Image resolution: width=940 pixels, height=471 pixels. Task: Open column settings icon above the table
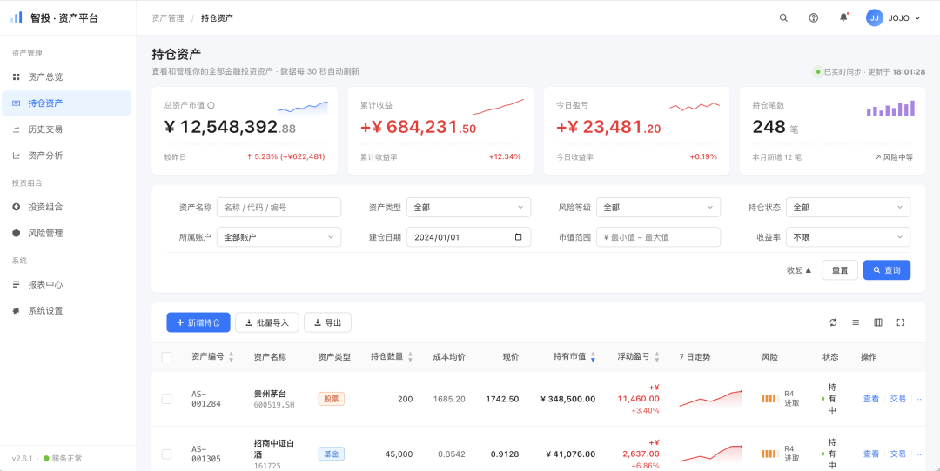[x=878, y=322]
